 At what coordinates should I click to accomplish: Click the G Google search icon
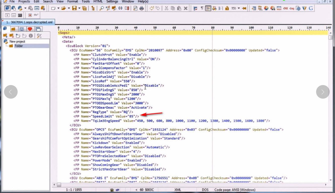tap(311, 8)
